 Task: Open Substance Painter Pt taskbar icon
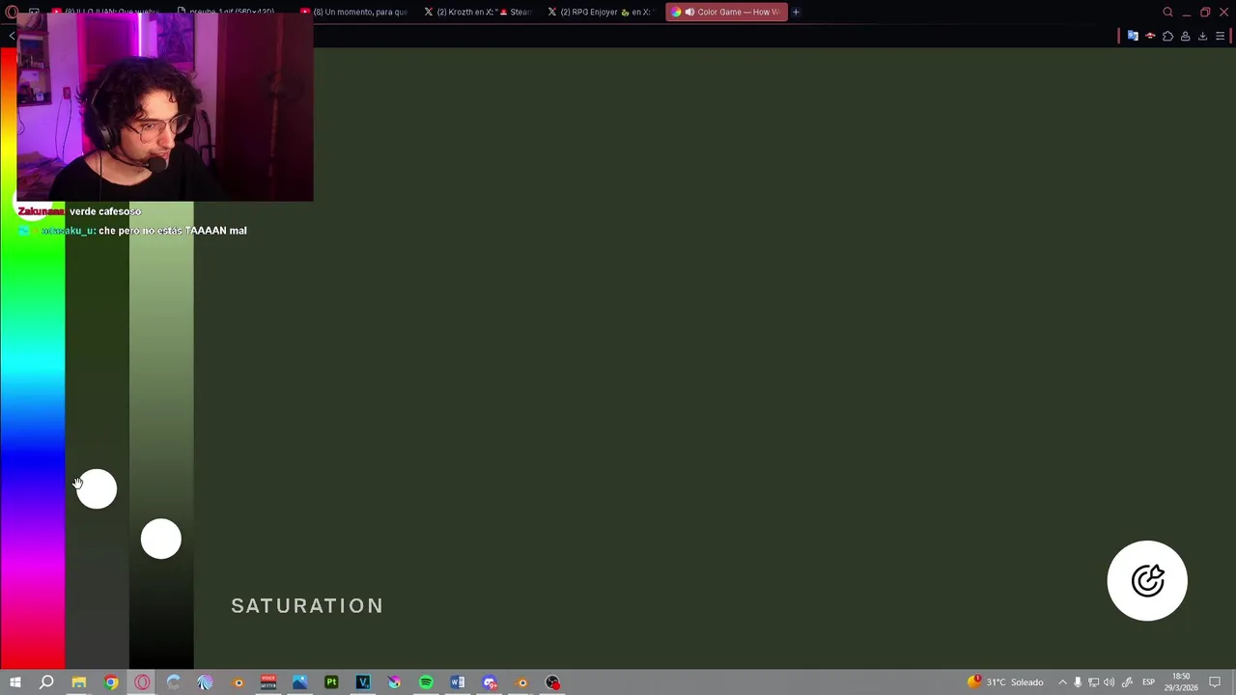[331, 682]
